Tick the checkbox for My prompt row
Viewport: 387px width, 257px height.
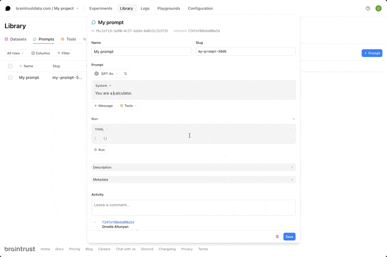coord(10,78)
